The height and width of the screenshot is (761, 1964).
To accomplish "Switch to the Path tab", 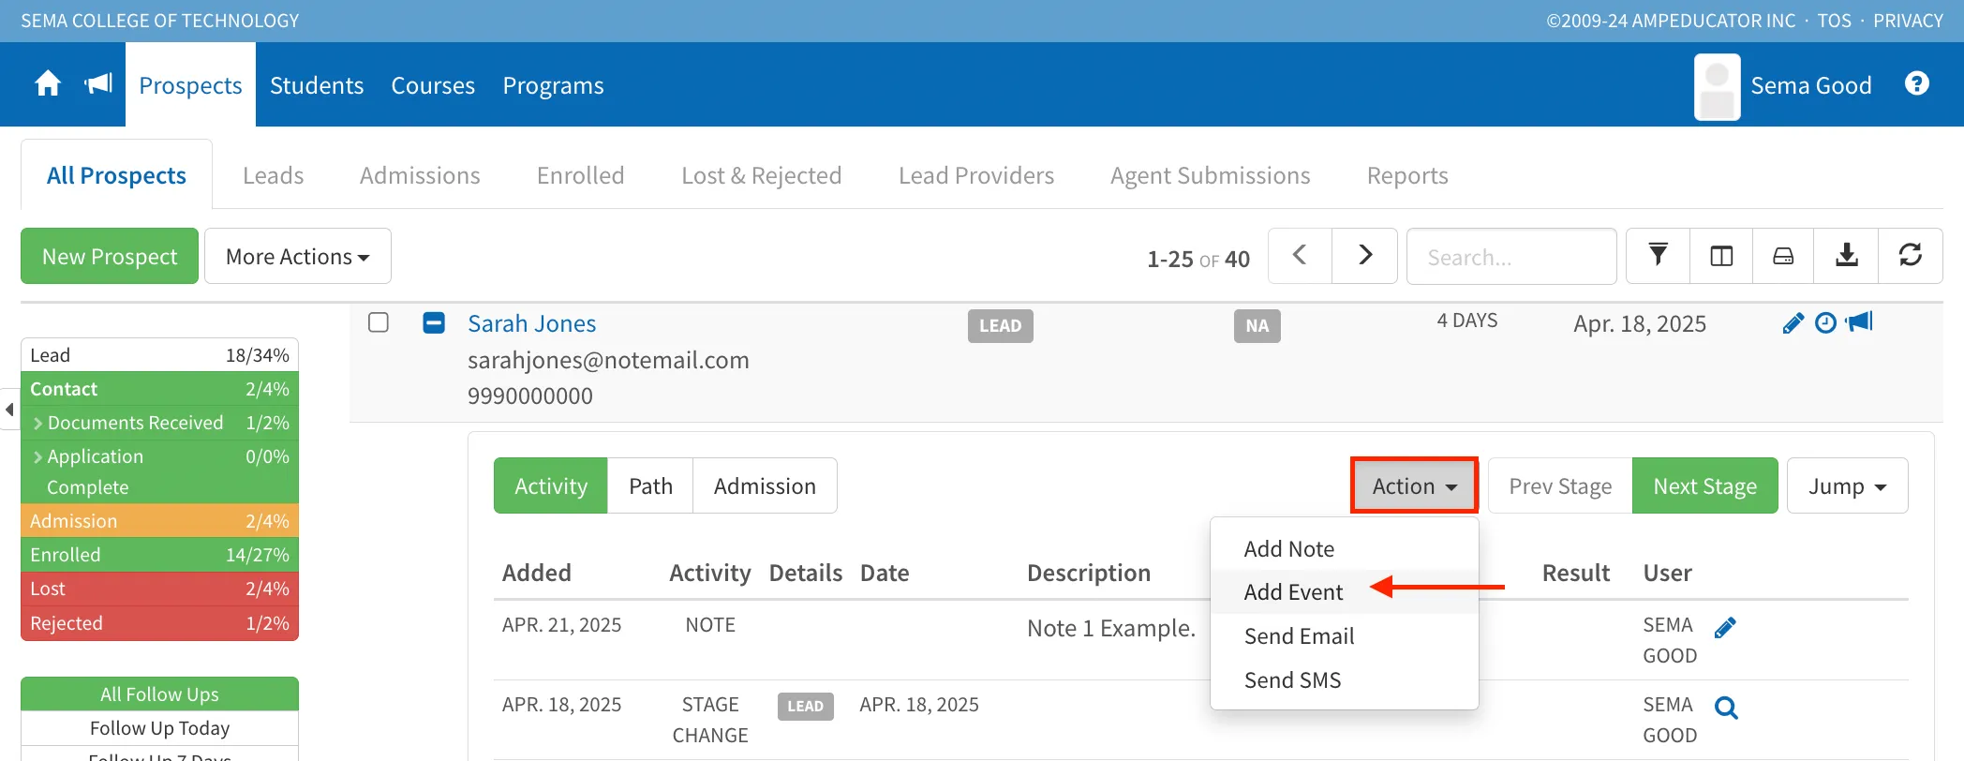I will 650,485.
